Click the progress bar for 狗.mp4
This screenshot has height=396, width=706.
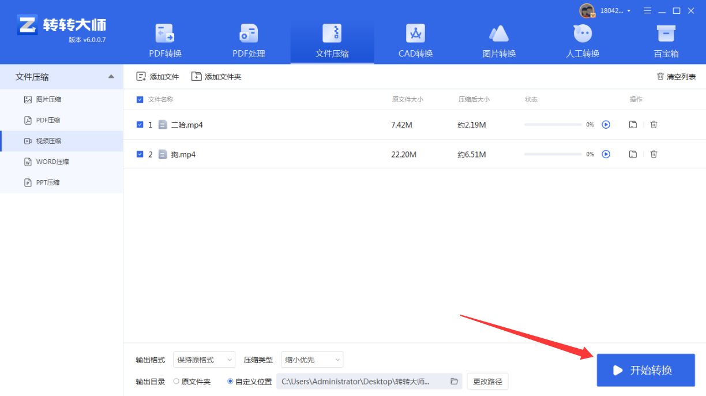[x=553, y=154]
